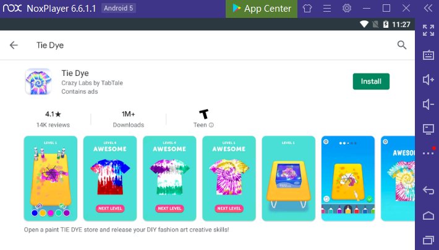The width and height of the screenshot is (439, 250).
Task: Open the Tie Dye app icon
Action: 38,81
